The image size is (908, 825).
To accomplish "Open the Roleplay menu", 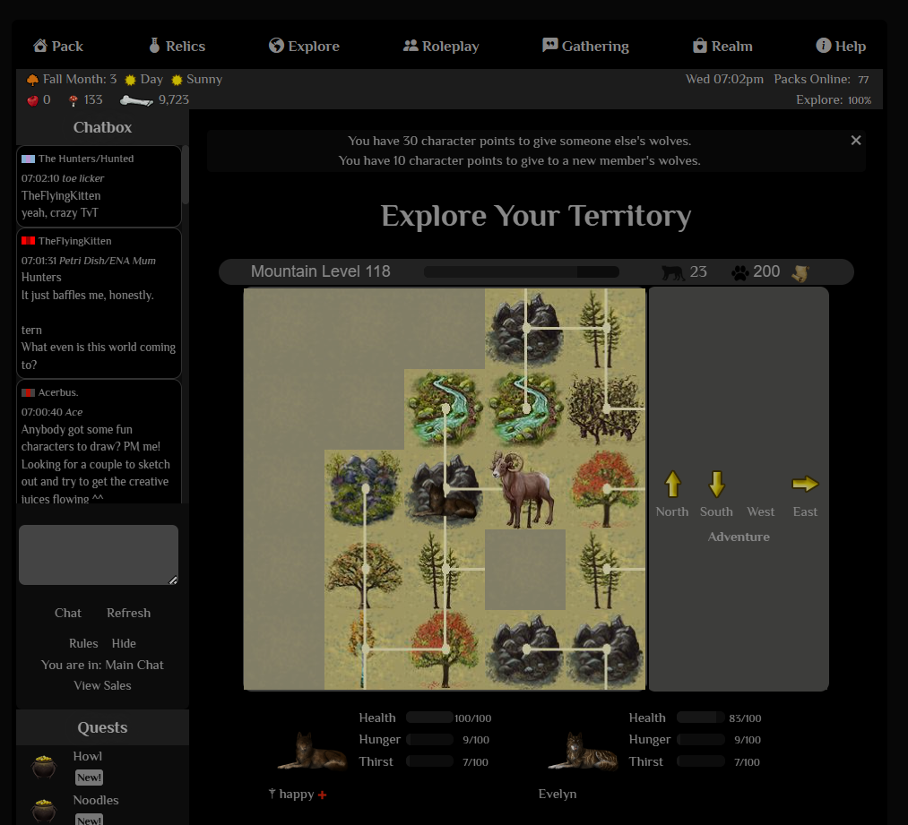I will tap(441, 47).
